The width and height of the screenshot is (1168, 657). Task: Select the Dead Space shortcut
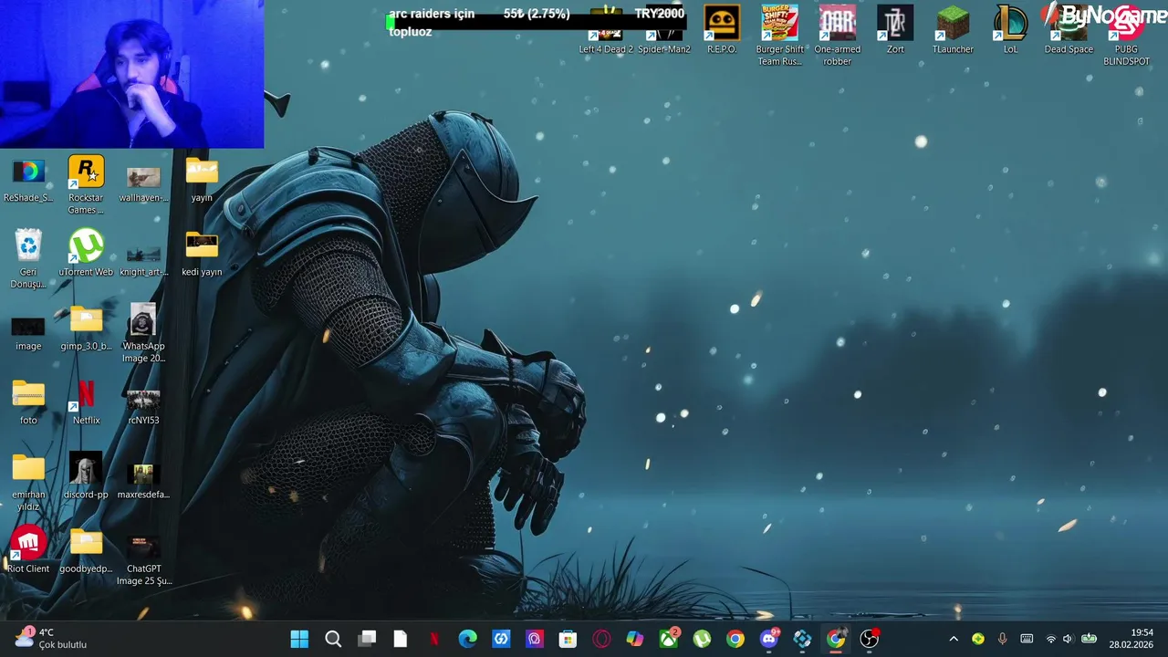(x=1069, y=30)
